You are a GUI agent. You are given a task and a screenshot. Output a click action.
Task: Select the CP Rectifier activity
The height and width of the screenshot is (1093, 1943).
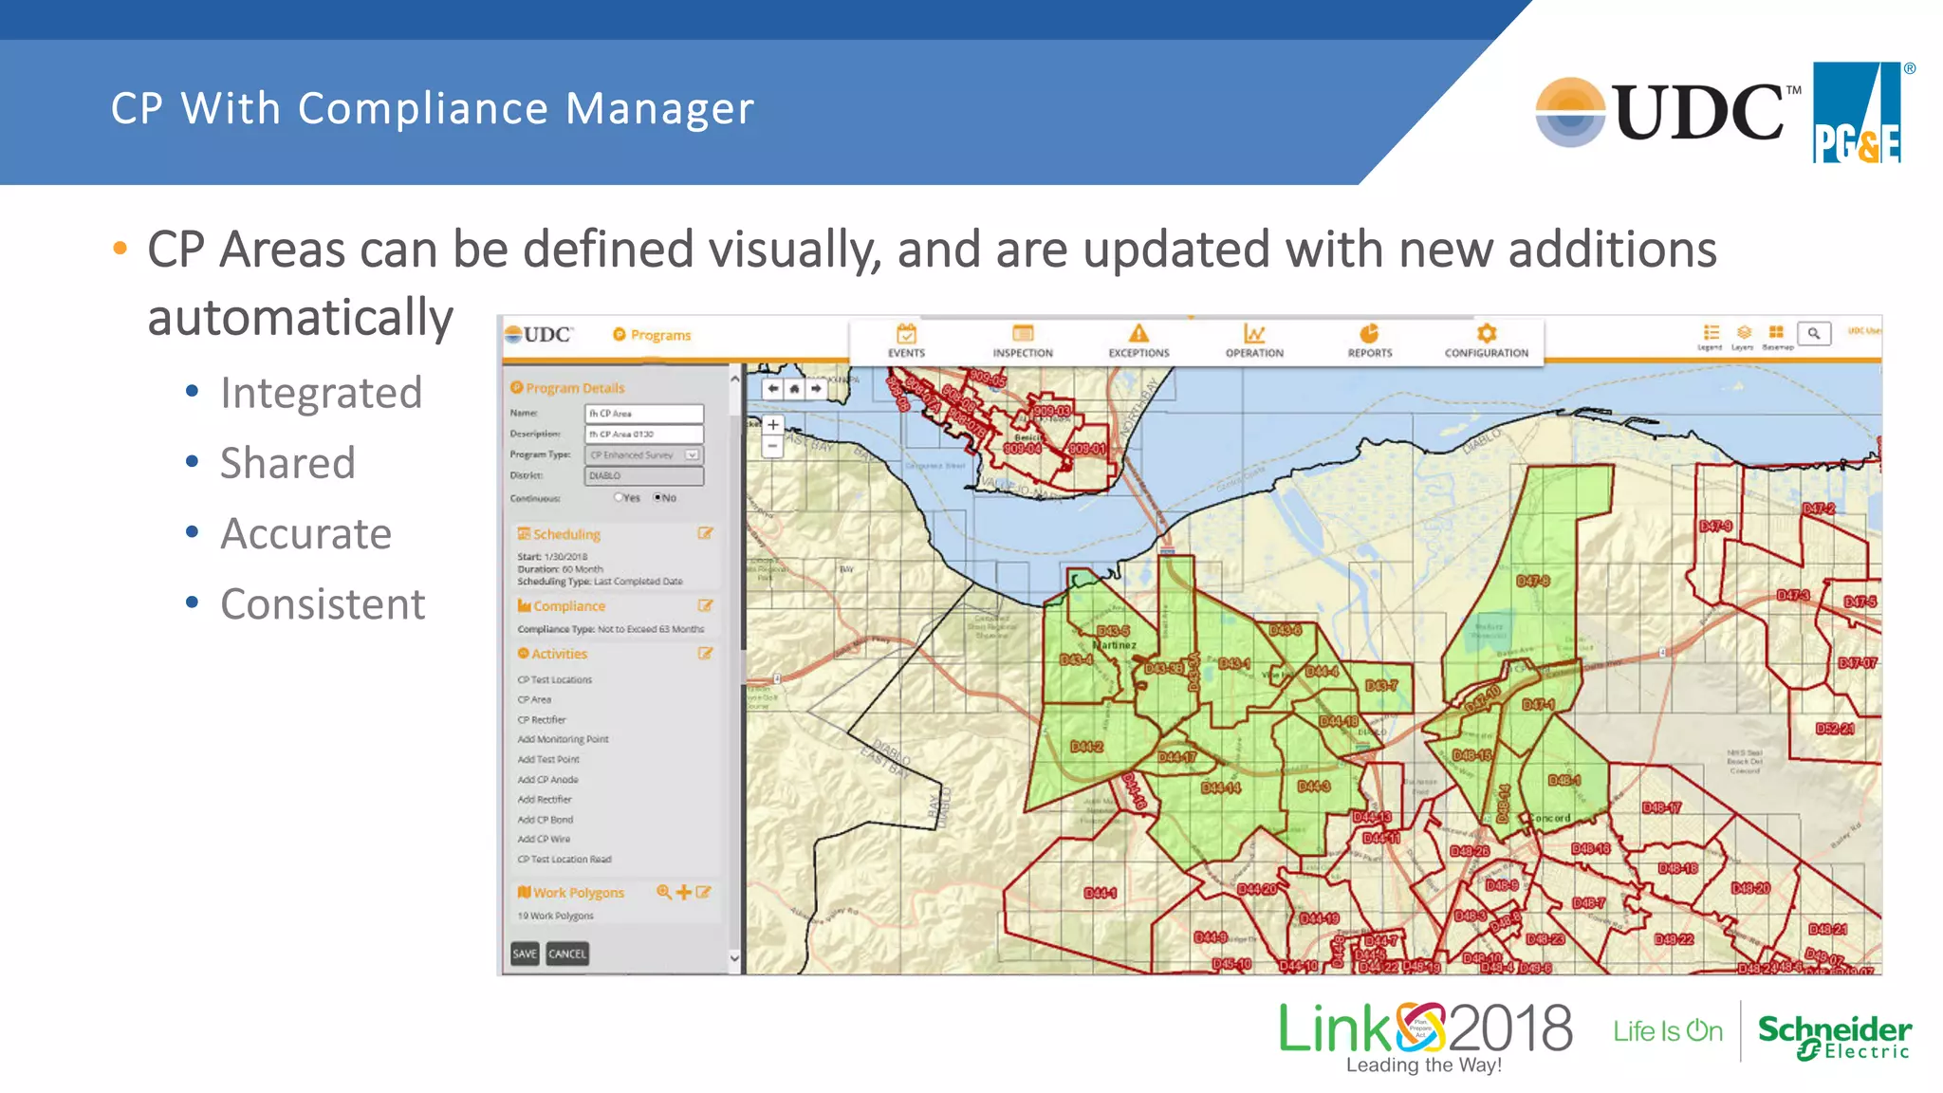tap(542, 719)
